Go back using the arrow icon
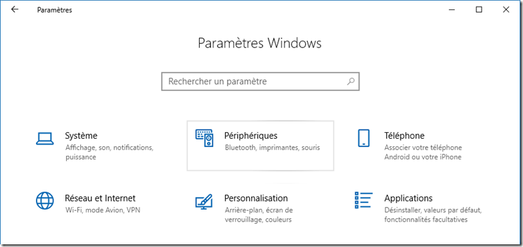Screen dimensions: 523x247 tap(15, 9)
